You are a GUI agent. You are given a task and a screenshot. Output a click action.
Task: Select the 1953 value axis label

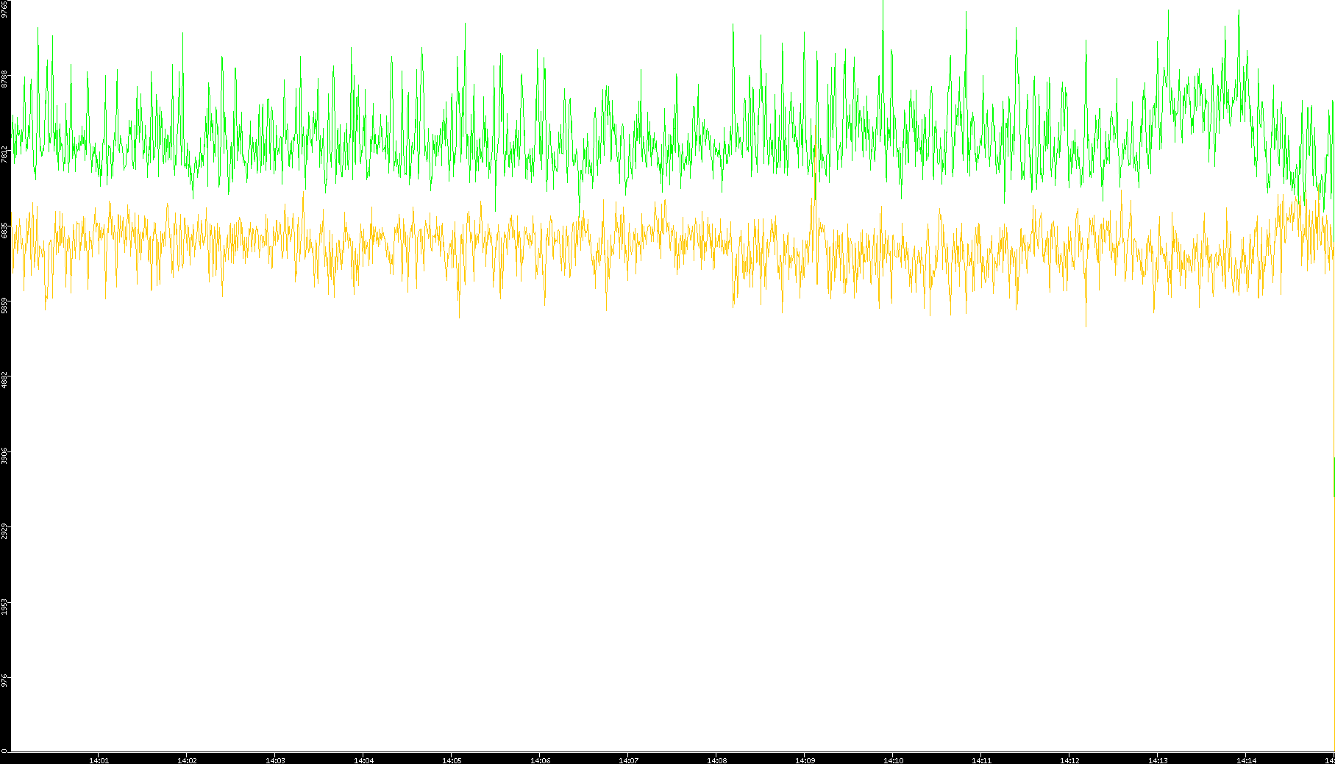4,607
